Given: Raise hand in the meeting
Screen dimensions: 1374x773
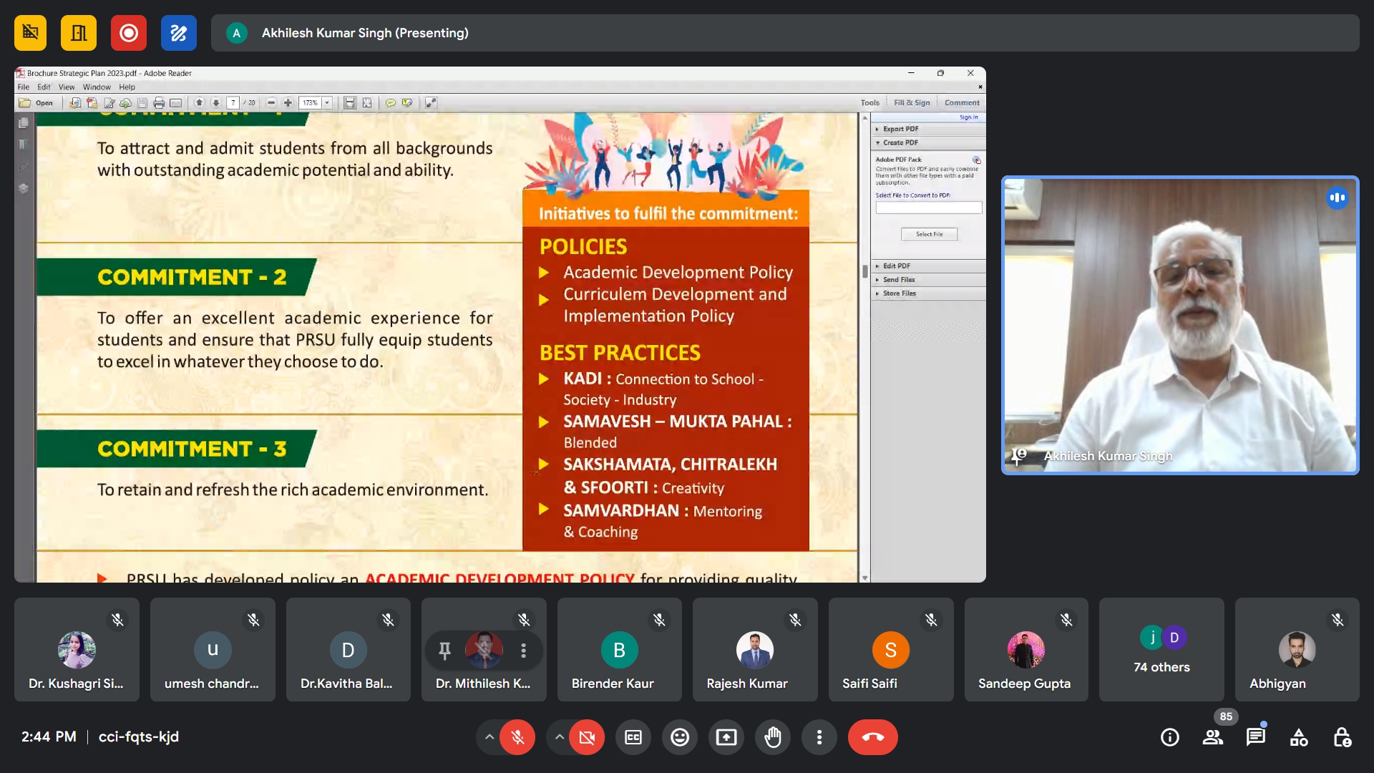Looking at the screenshot, I should tap(773, 737).
